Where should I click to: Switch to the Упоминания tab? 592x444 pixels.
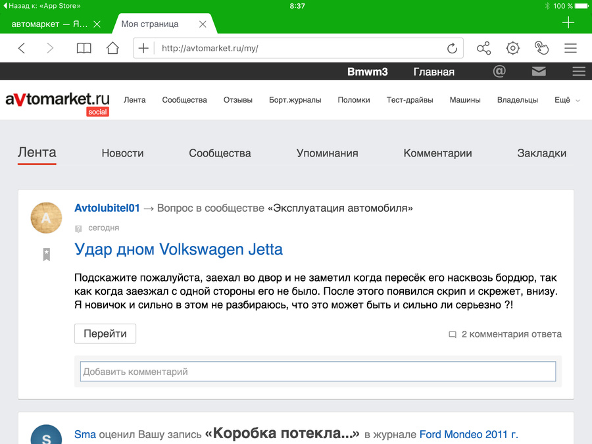328,153
